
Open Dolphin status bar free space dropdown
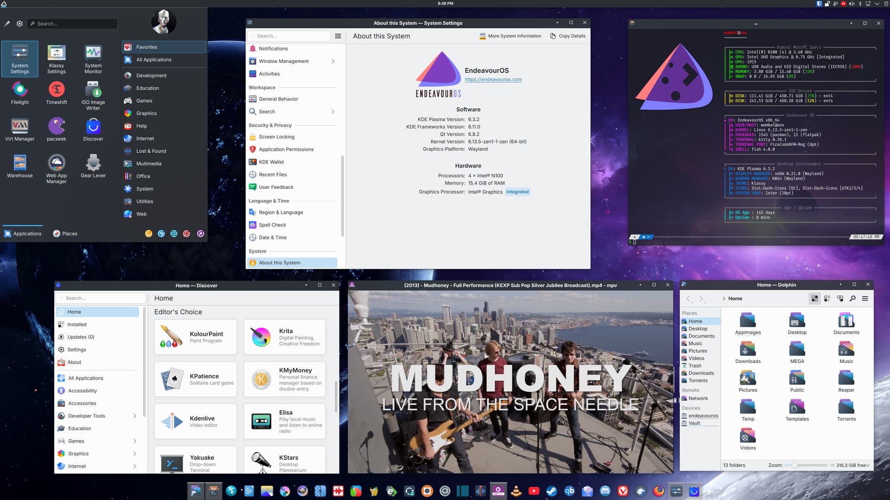(853, 465)
